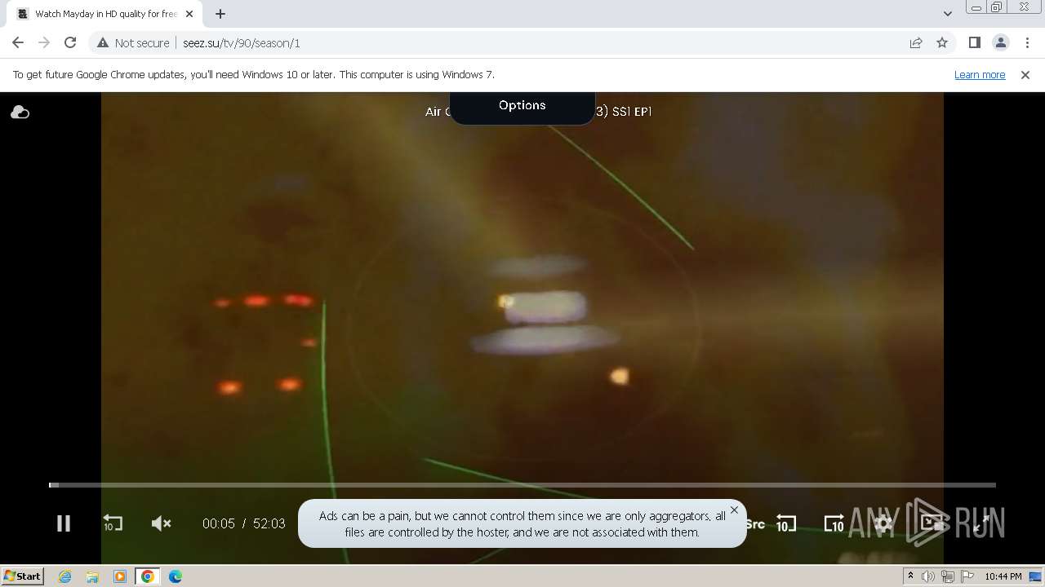Show hidden tray icons
1045x587 pixels.
tap(911, 576)
